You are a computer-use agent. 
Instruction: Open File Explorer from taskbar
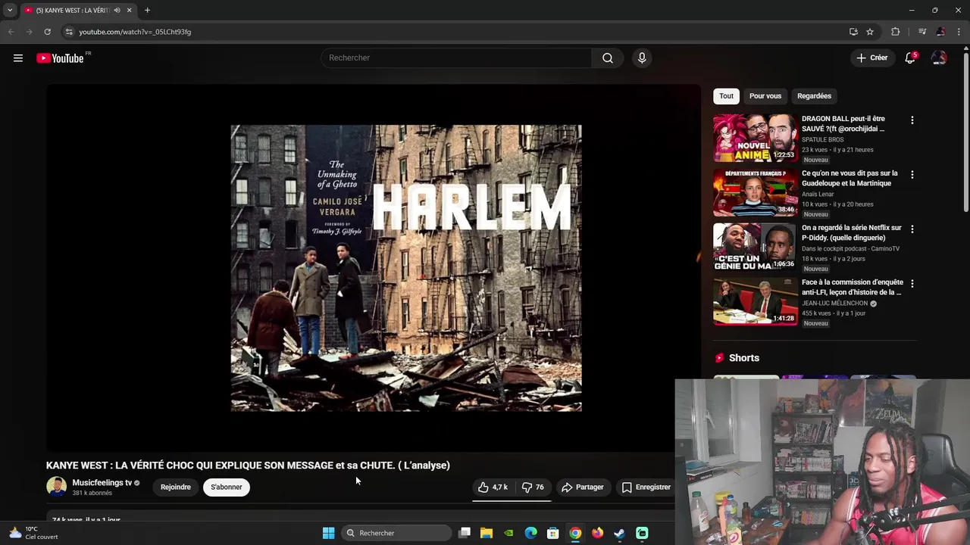(487, 533)
